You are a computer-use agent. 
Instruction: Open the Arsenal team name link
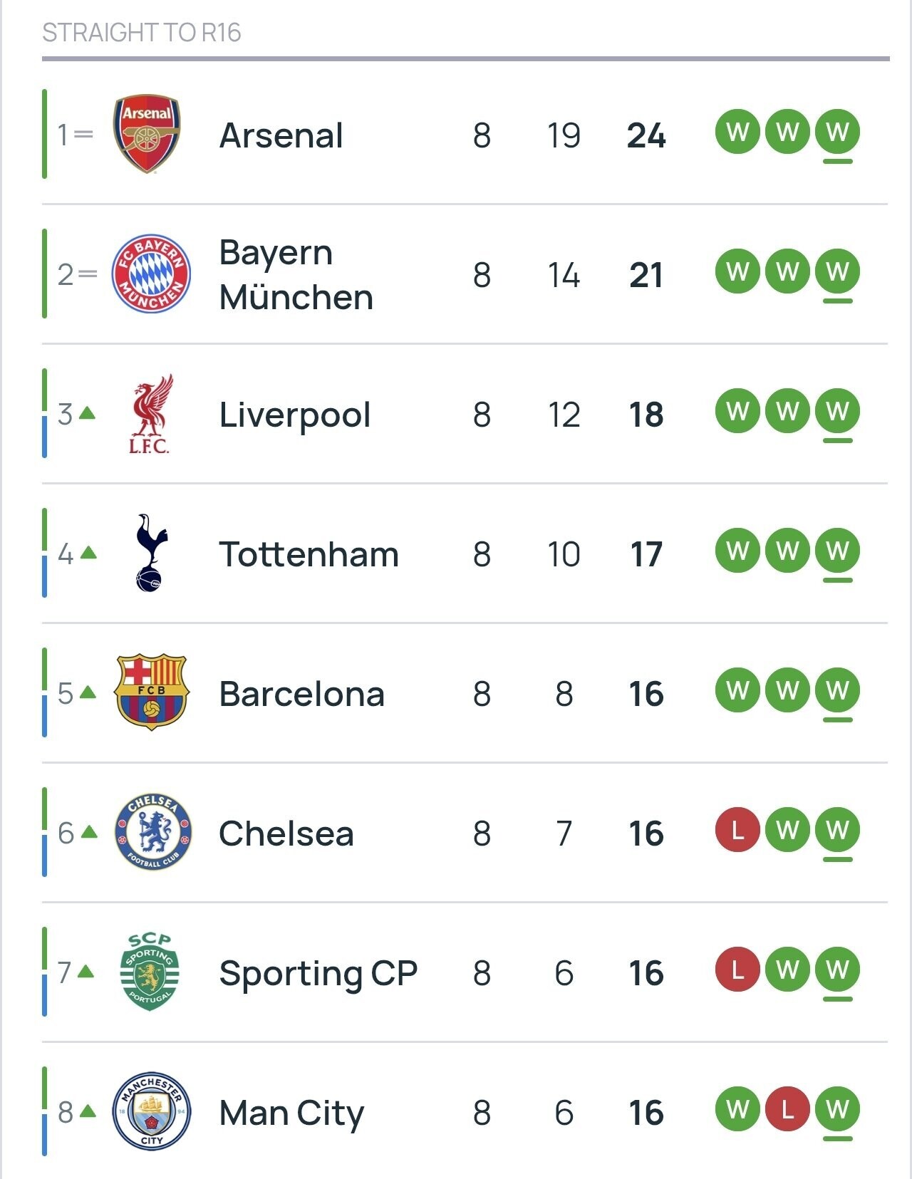[281, 135]
